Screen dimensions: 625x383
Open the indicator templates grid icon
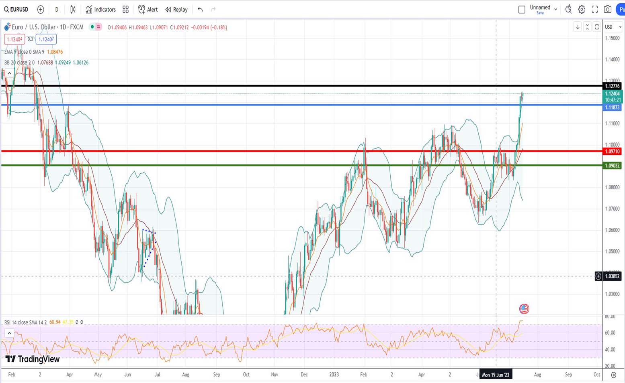[x=126, y=10]
